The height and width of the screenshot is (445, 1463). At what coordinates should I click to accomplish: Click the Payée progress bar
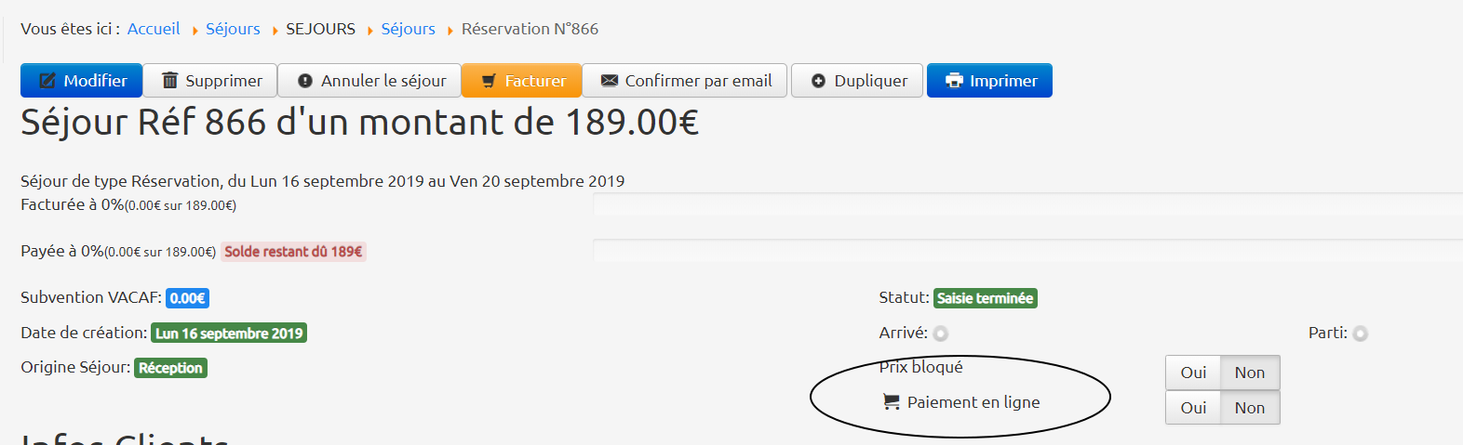tap(1024, 251)
